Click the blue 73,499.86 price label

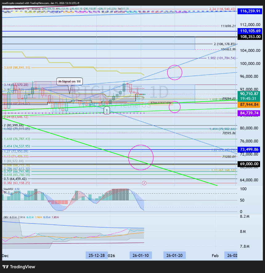[x=249, y=149]
